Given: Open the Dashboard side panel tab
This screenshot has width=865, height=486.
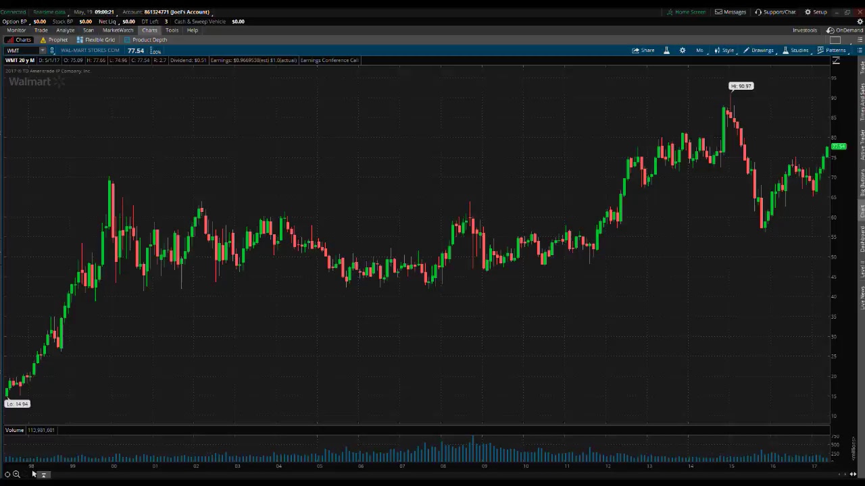Looking at the screenshot, I should coord(862,240).
